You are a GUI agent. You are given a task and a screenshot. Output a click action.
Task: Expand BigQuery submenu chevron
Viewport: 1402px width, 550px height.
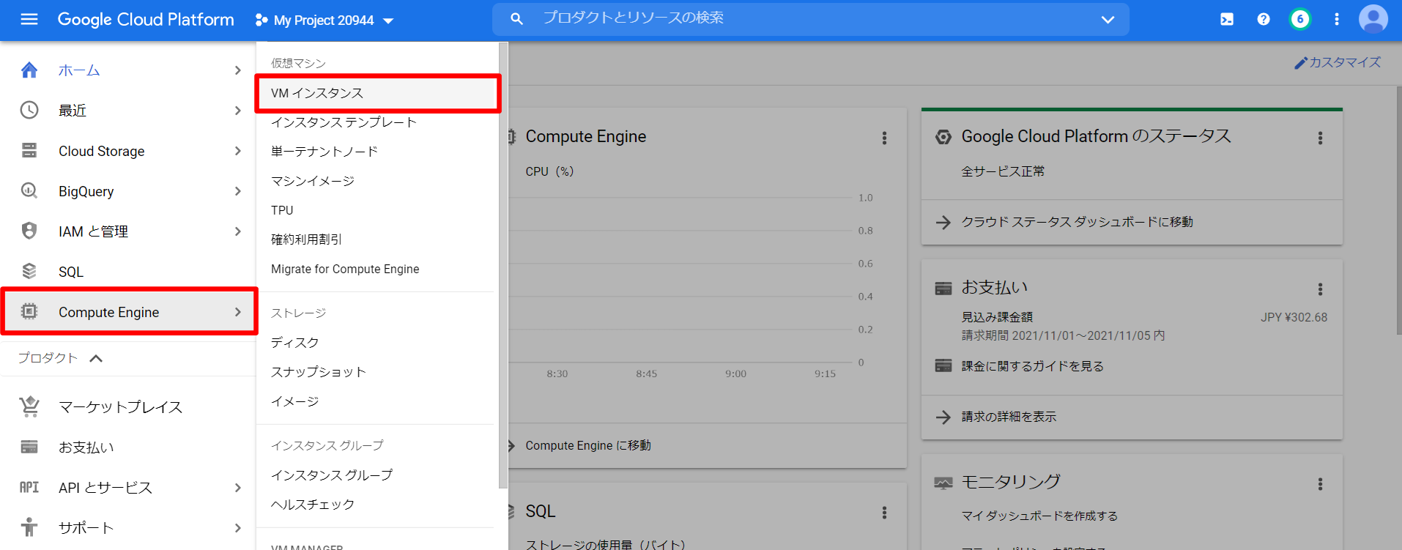pos(237,191)
